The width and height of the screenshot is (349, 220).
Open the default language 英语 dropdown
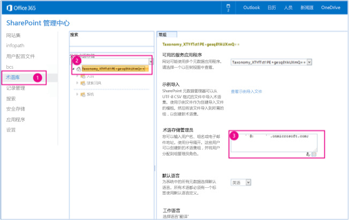point(248,182)
